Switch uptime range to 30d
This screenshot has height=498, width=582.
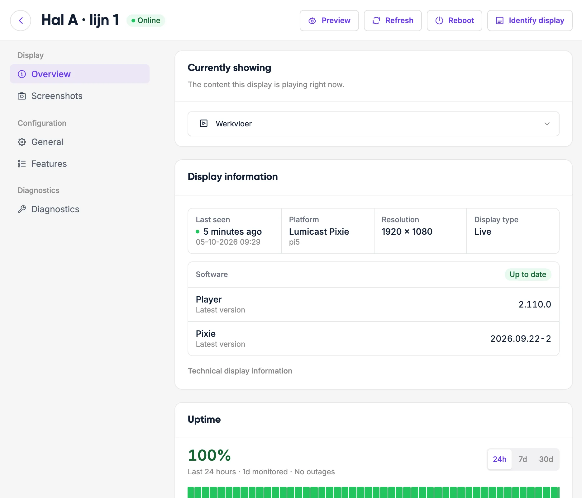tap(546, 459)
